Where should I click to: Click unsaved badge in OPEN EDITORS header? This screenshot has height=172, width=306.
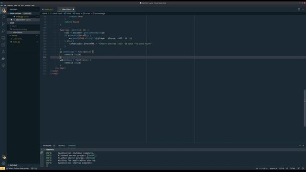[x=27, y=13]
